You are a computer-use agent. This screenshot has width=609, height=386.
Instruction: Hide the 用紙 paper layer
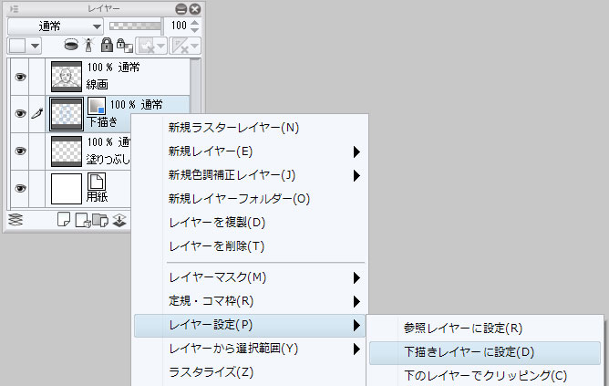[20, 189]
